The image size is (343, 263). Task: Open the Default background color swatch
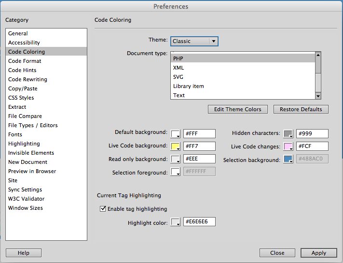(176, 134)
